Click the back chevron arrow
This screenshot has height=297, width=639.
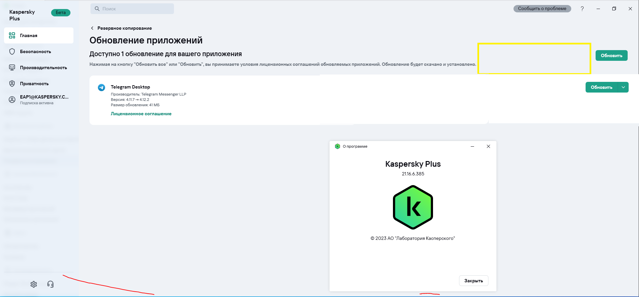[92, 28]
